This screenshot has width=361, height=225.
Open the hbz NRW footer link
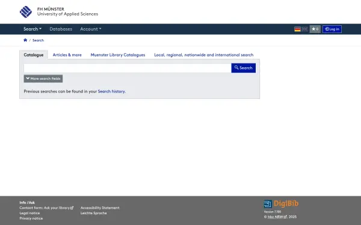click(x=277, y=217)
